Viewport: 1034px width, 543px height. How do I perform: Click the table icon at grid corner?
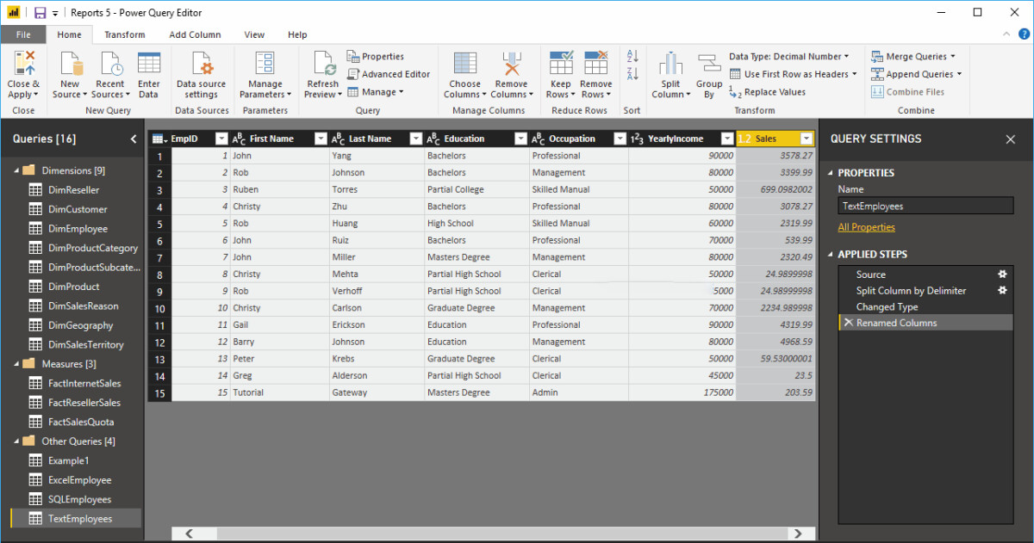[158, 139]
